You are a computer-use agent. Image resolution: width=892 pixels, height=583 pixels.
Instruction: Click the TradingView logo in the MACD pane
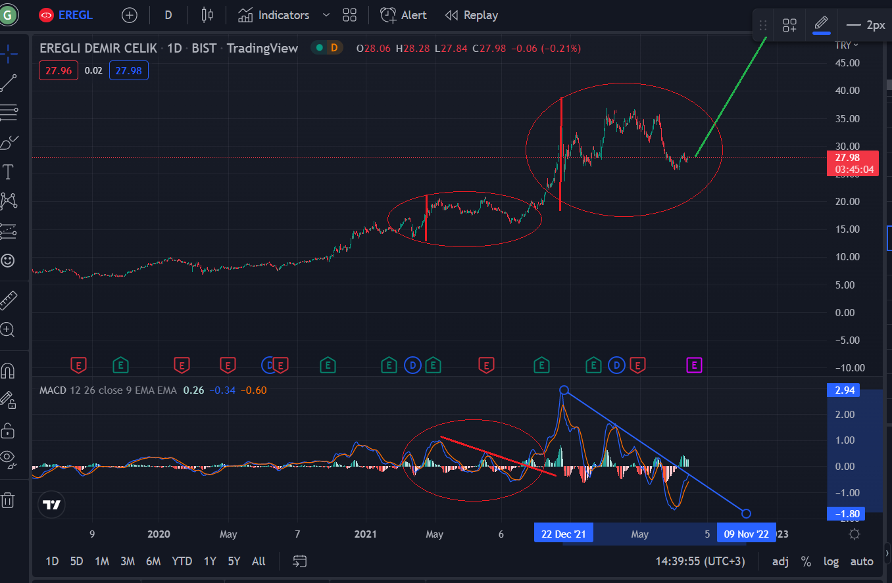pyautogui.click(x=51, y=505)
